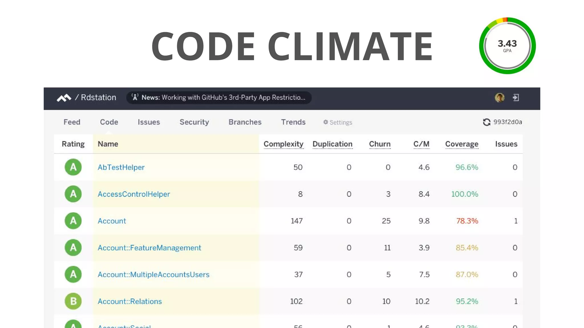Image resolution: width=584 pixels, height=328 pixels.
Task: Click 96.6% coverage for AbTestHelper
Action: (x=467, y=167)
